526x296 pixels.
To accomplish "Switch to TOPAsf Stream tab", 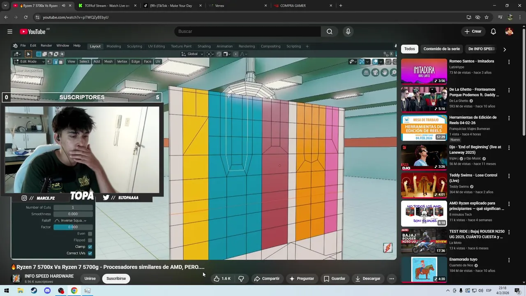I will [x=107, y=6].
